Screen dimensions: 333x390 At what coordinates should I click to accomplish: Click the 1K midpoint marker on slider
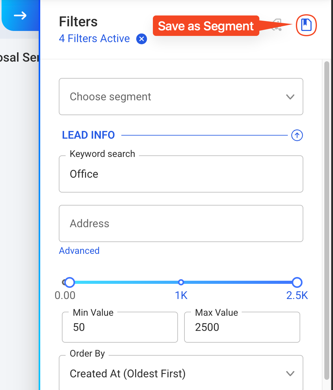coord(181,282)
